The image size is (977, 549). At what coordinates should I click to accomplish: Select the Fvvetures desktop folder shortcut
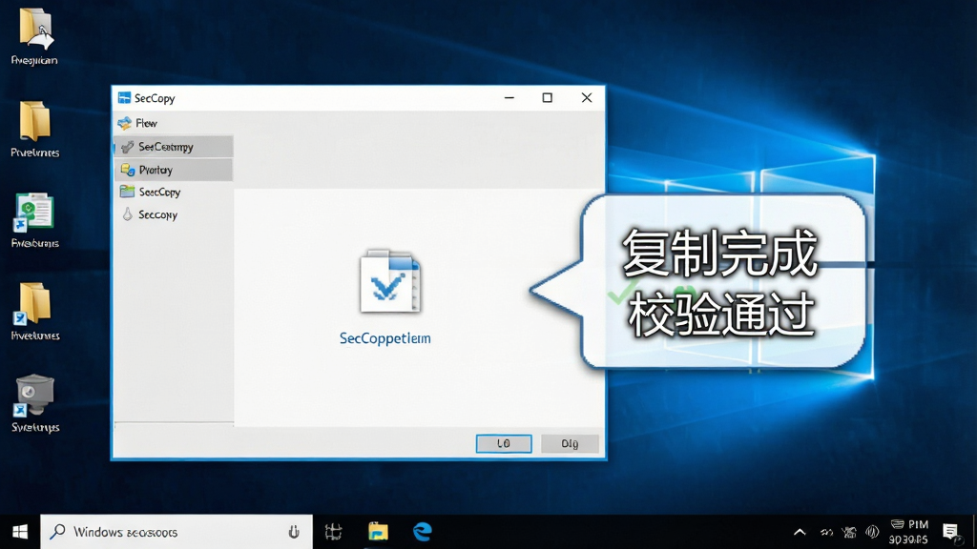pos(35,312)
